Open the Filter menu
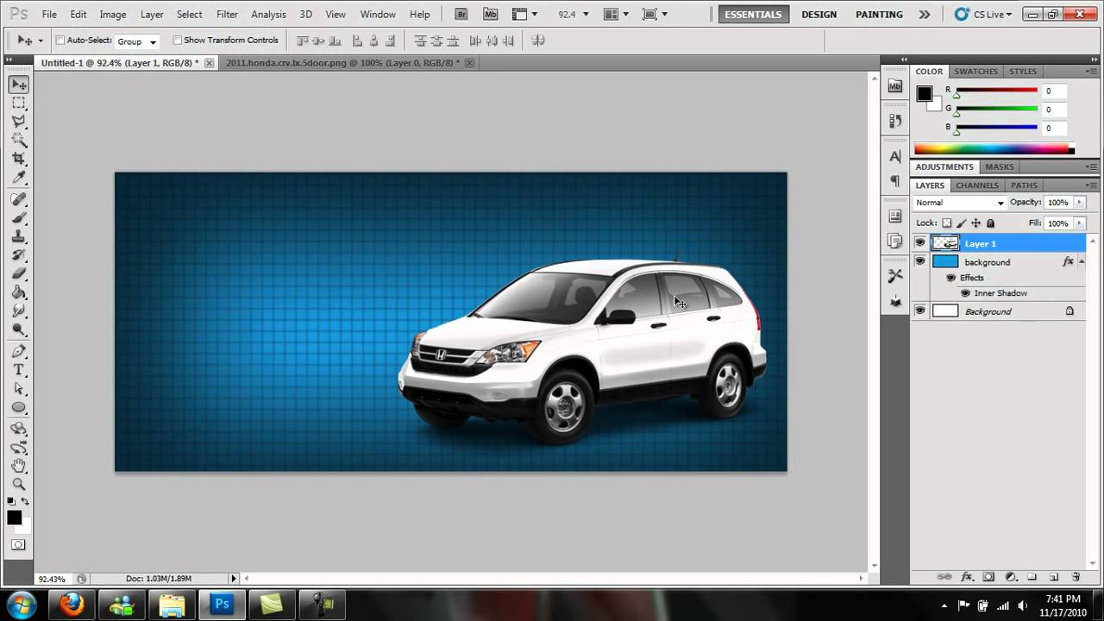Viewport: 1104px width, 621px height. click(227, 15)
